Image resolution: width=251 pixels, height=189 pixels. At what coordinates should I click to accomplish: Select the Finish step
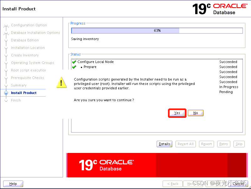click(16, 100)
